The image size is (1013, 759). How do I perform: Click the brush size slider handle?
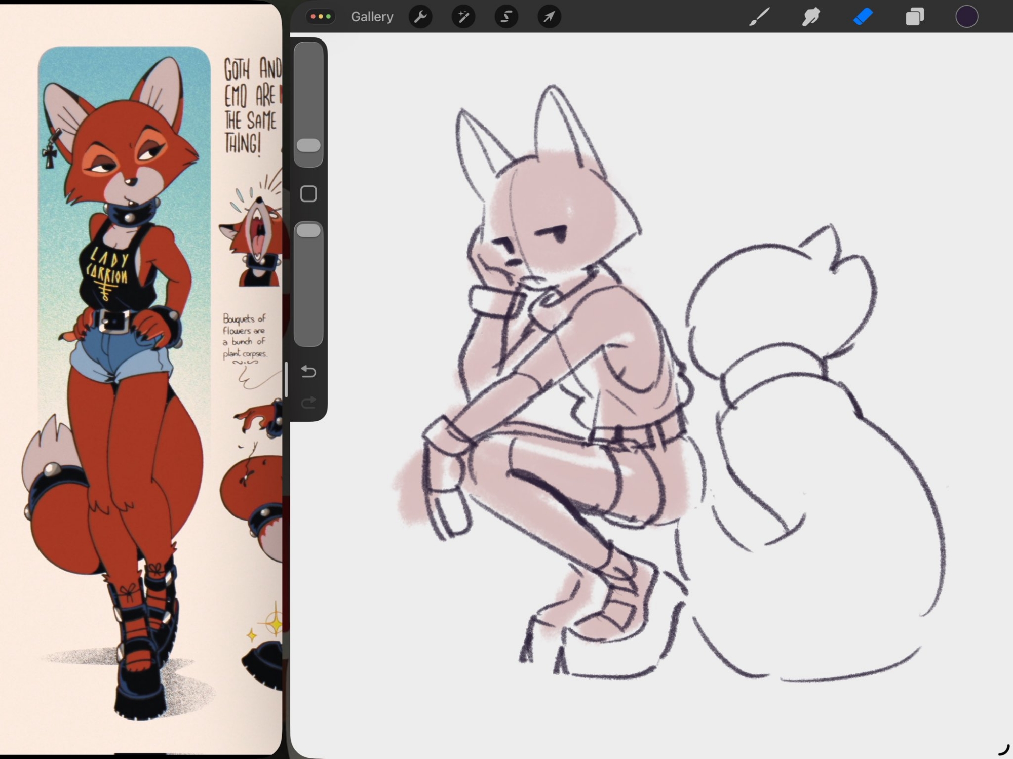pyautogui.click(x=308, y=146)
